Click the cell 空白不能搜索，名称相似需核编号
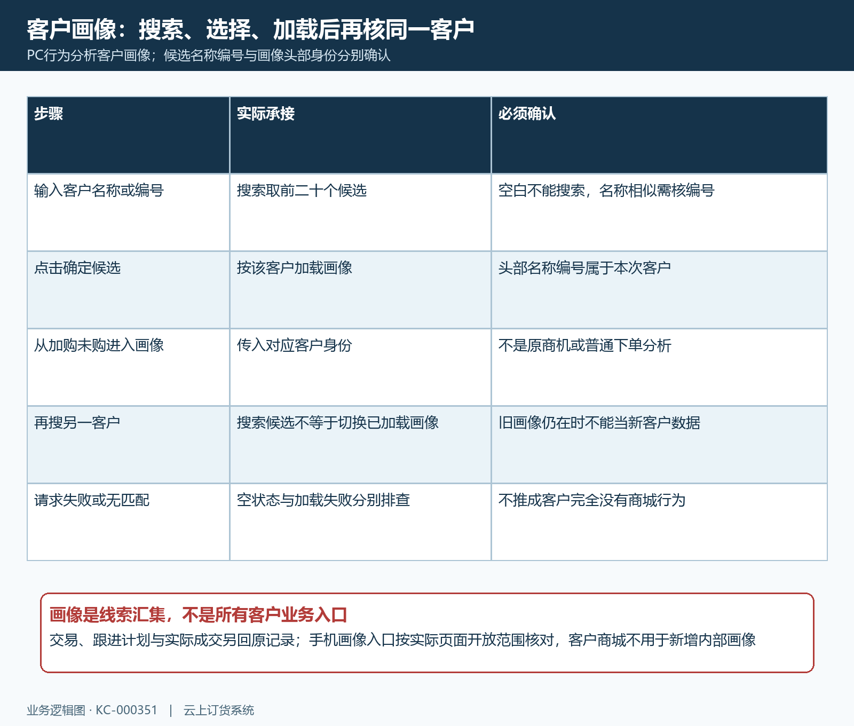The image size is (854, 726). coord(659,212)
